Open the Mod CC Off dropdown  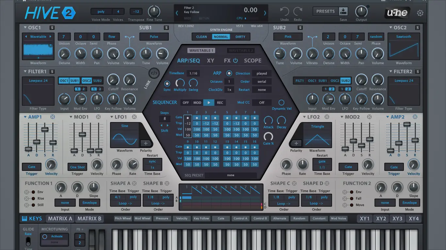[x=262, y=103]
